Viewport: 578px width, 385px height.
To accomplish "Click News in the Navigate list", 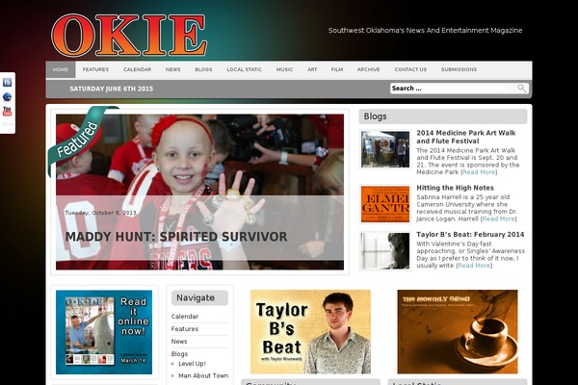I will pyautogui.click(x=179, y=342).
